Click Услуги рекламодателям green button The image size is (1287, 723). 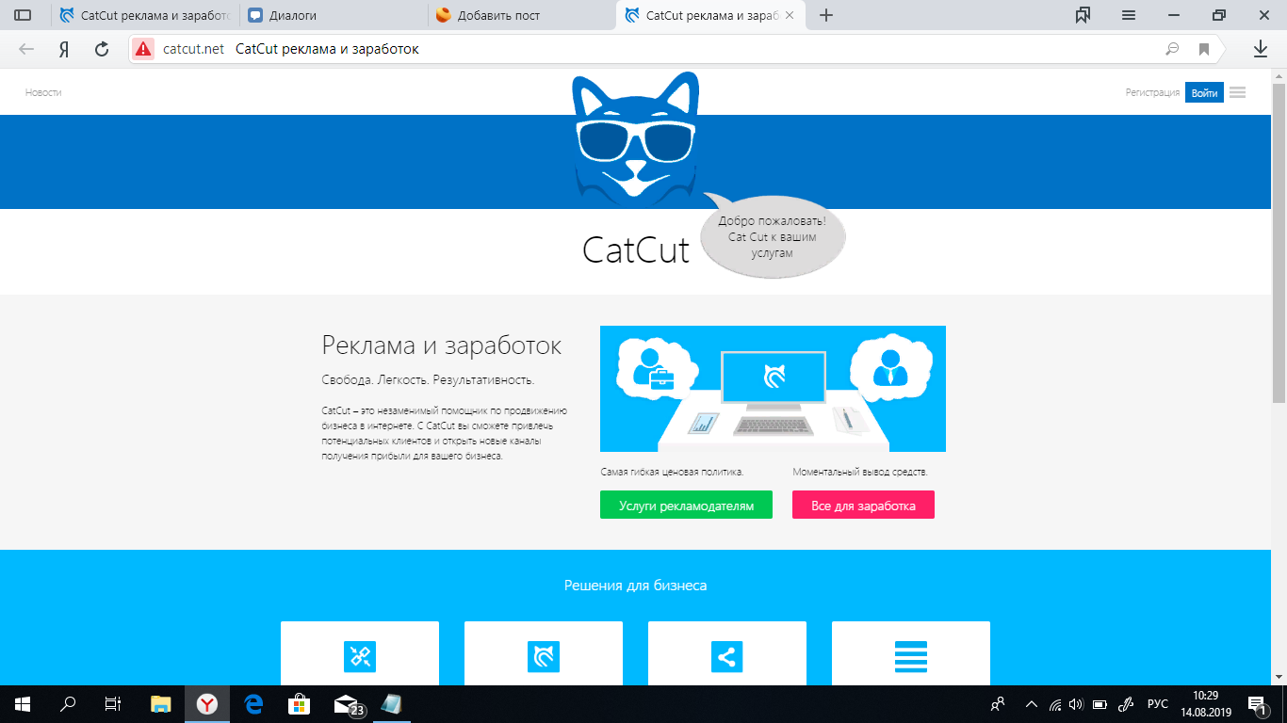(686, 505)
